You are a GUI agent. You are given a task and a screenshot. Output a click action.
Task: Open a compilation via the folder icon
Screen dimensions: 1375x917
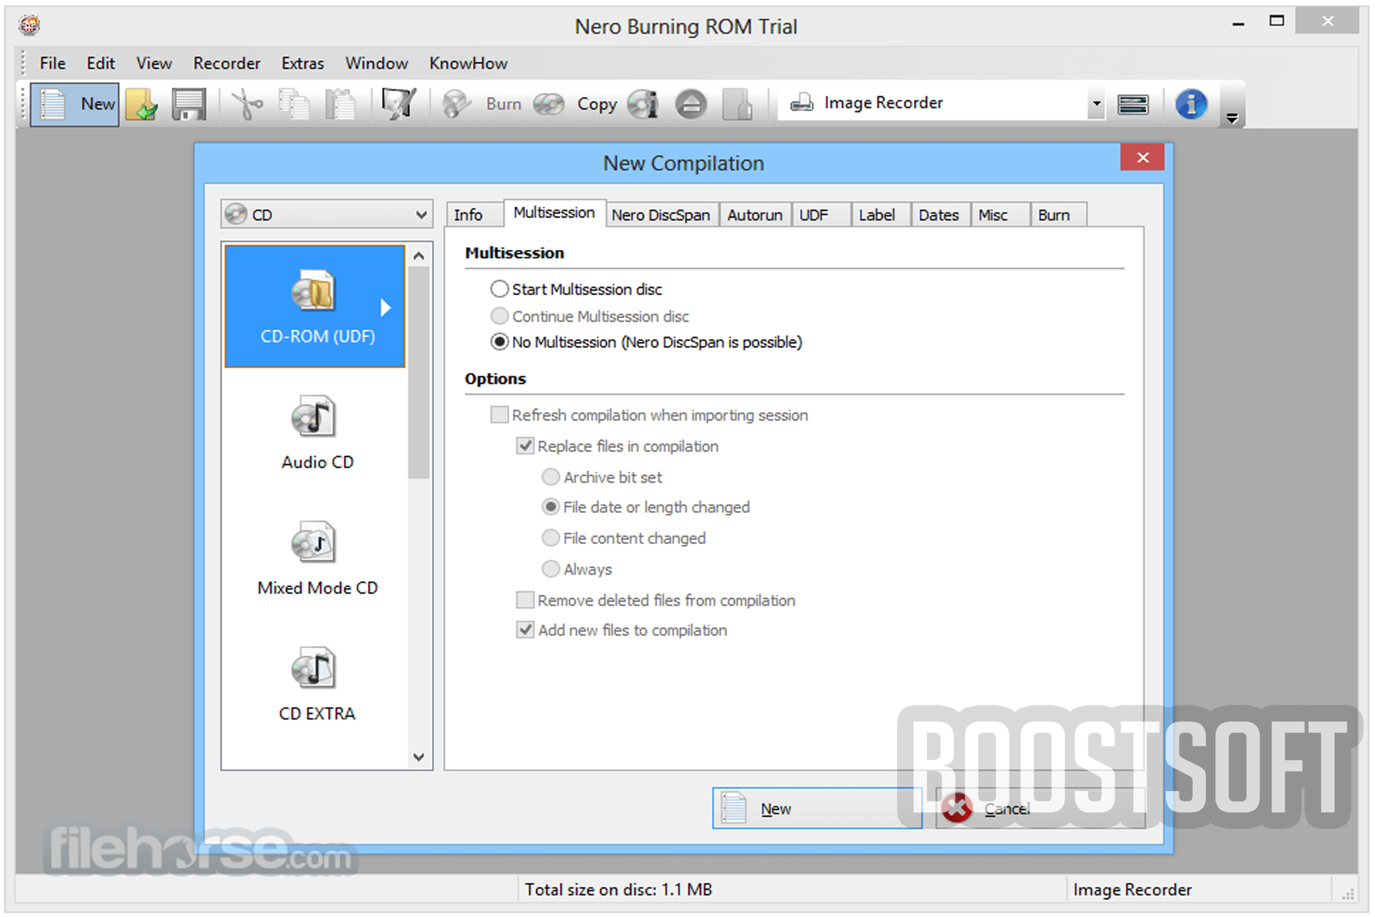tap(142, 105)
